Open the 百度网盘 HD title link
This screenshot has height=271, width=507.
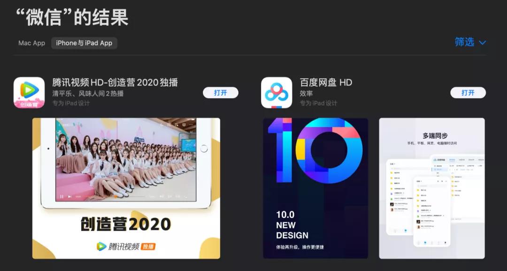pos(326,83)
